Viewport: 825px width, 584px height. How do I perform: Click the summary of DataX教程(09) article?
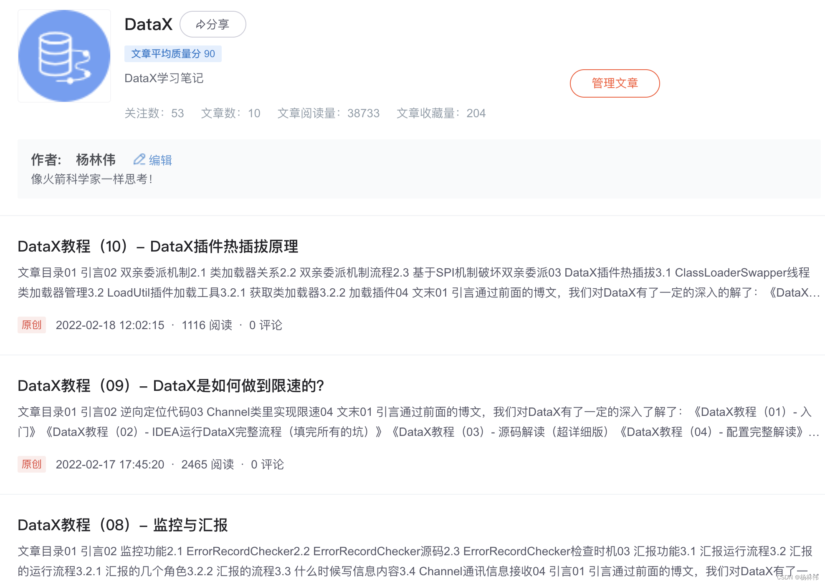tap(418, 422)
